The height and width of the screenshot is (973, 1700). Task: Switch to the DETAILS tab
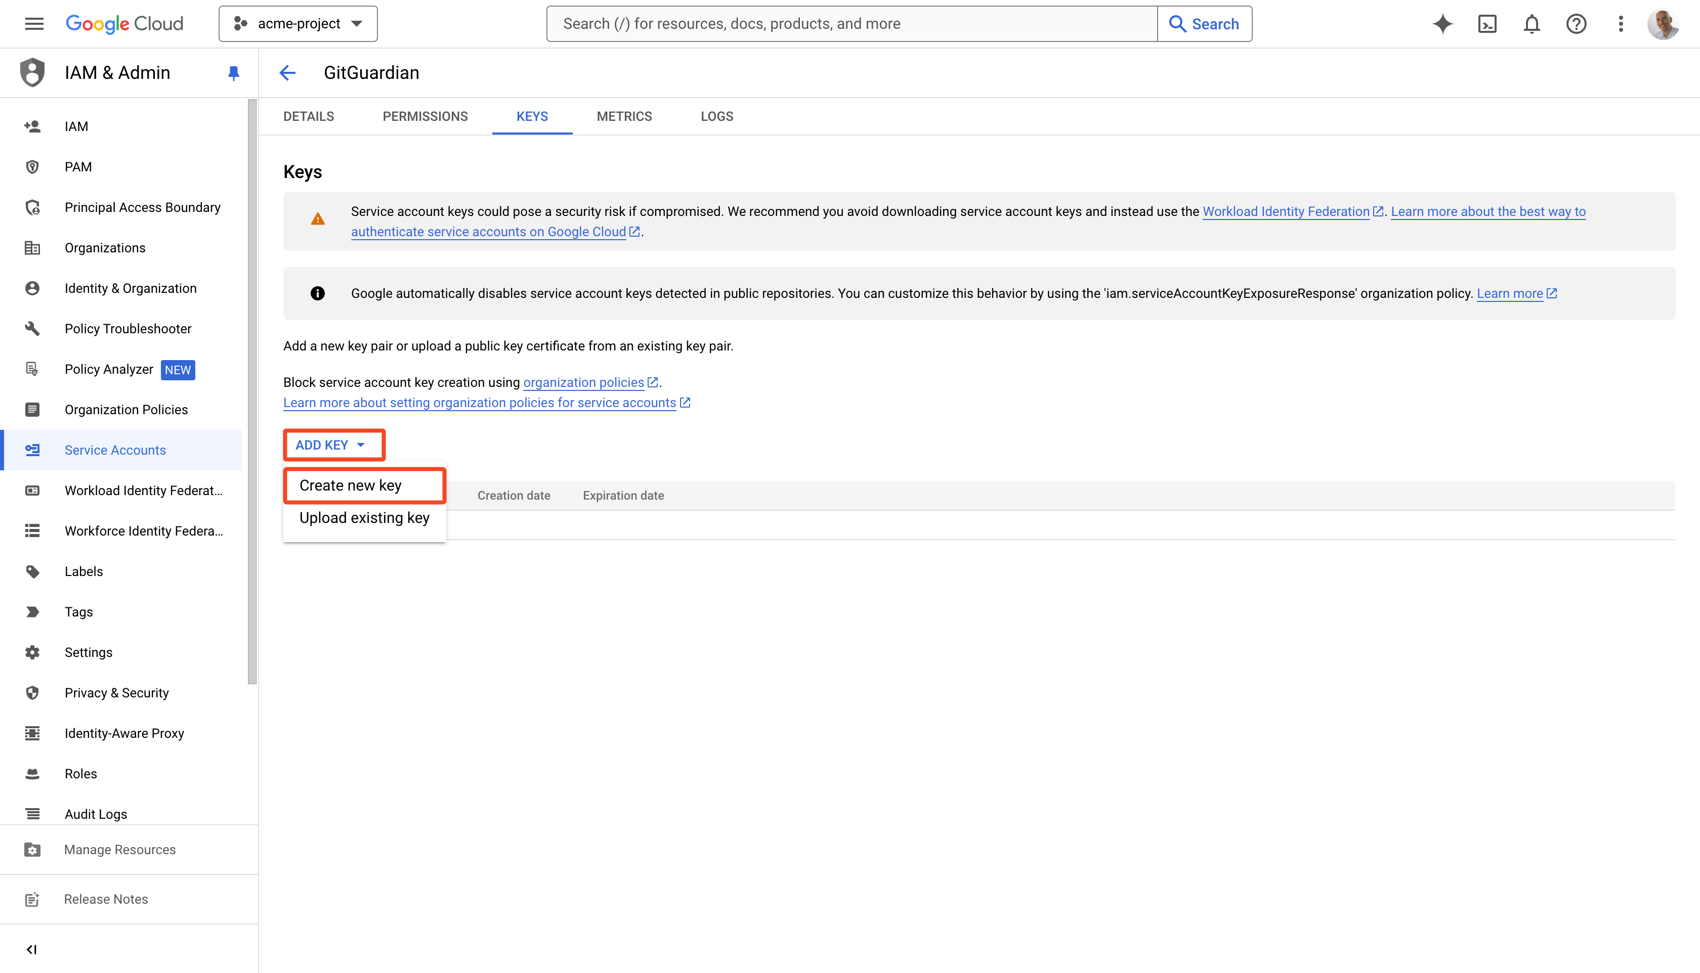tap(309, 116)
